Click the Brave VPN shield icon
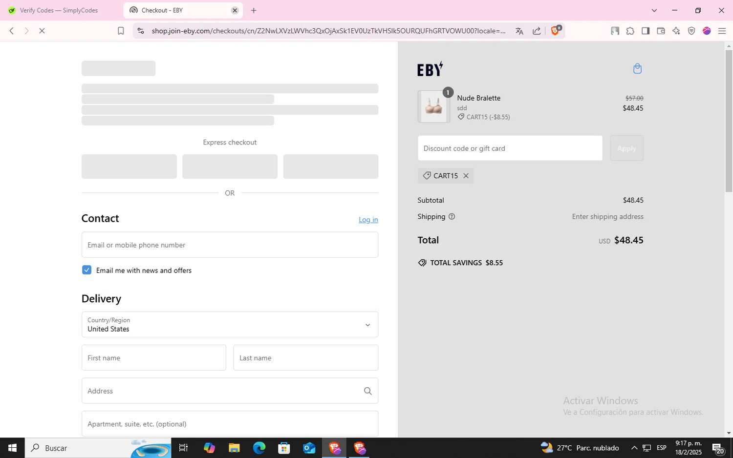This screenshot has height=458, width=733. 691,31
